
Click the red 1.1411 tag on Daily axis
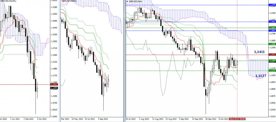click(x=272, y=55)
